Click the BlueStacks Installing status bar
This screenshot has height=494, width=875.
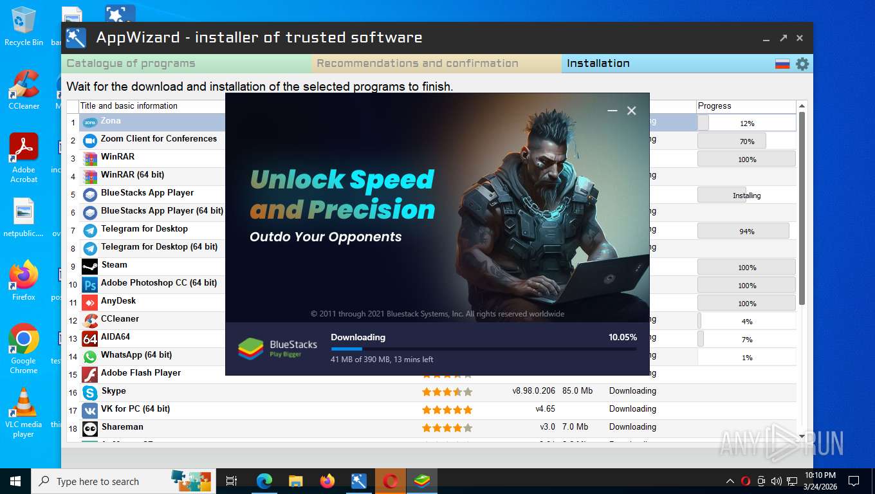[x=746, y=195]
